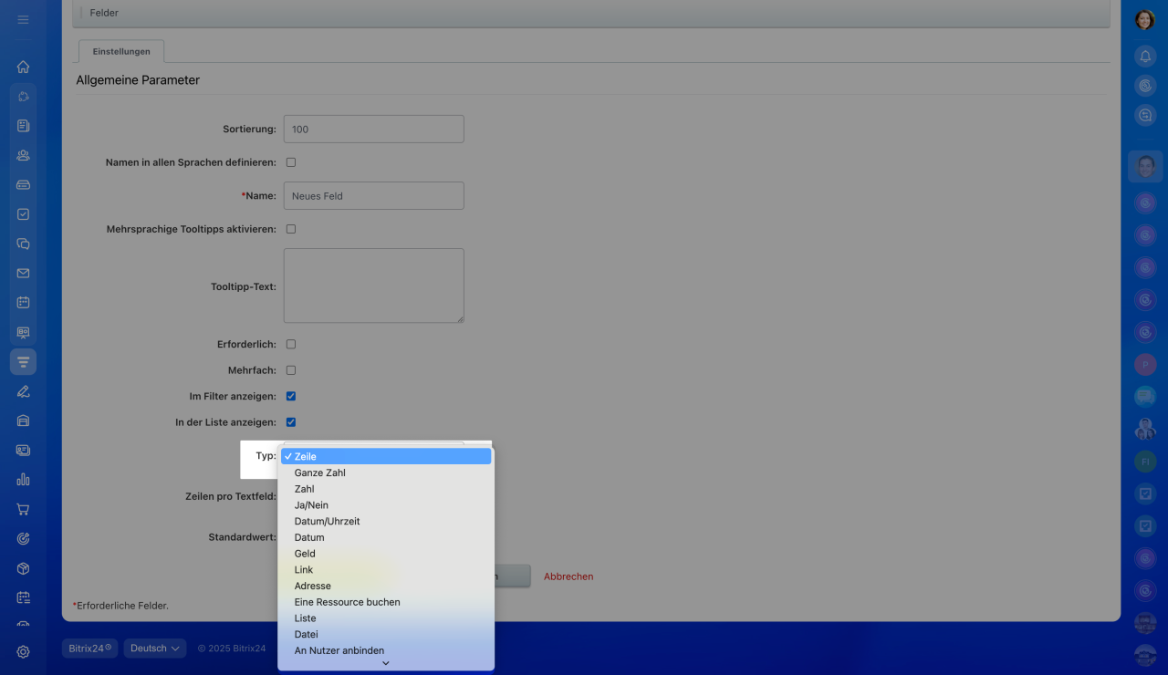
Task: Switch to the Einstellungen tab
Action: [121, 51]
